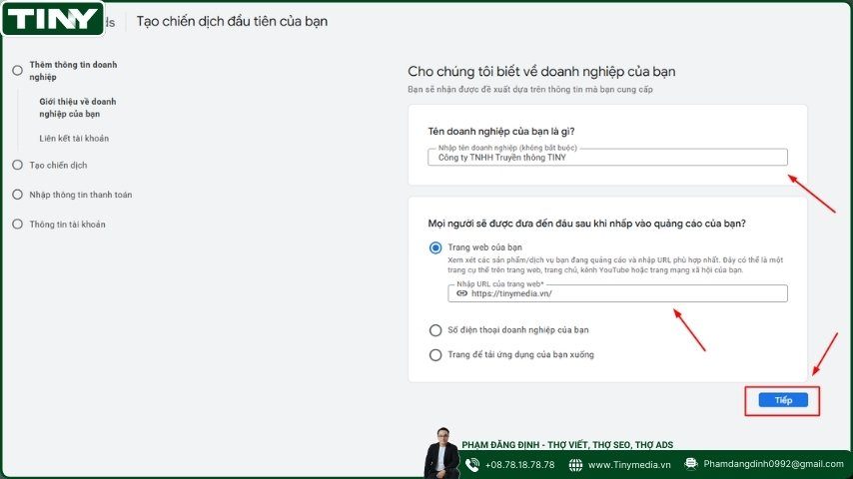Click the TINY logo badge
The width and height of the screenshot is (853, 479).
(x=53, y=18)
